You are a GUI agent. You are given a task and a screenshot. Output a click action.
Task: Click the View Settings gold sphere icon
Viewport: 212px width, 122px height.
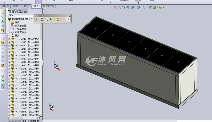pyautogui.click(x=161, y=7)
